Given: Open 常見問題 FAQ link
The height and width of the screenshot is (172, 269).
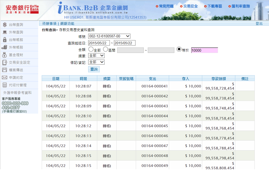Looking at the screenshot, I should coord(166,6).
